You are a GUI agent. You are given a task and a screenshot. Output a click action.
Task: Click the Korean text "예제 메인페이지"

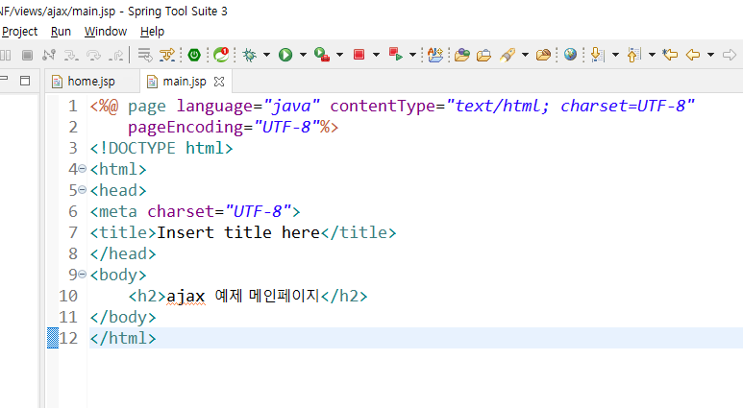(267, 296)
